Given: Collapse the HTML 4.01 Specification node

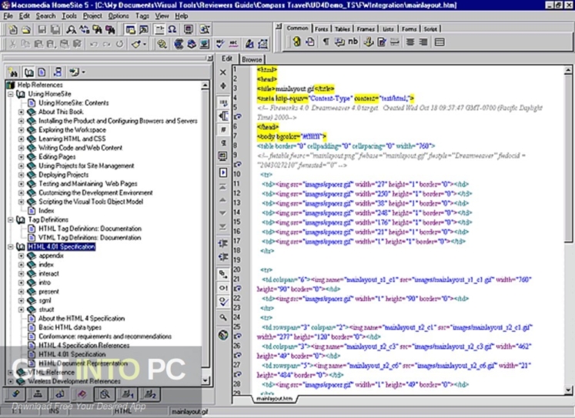Looking at the screenshot, I should 11,247.
